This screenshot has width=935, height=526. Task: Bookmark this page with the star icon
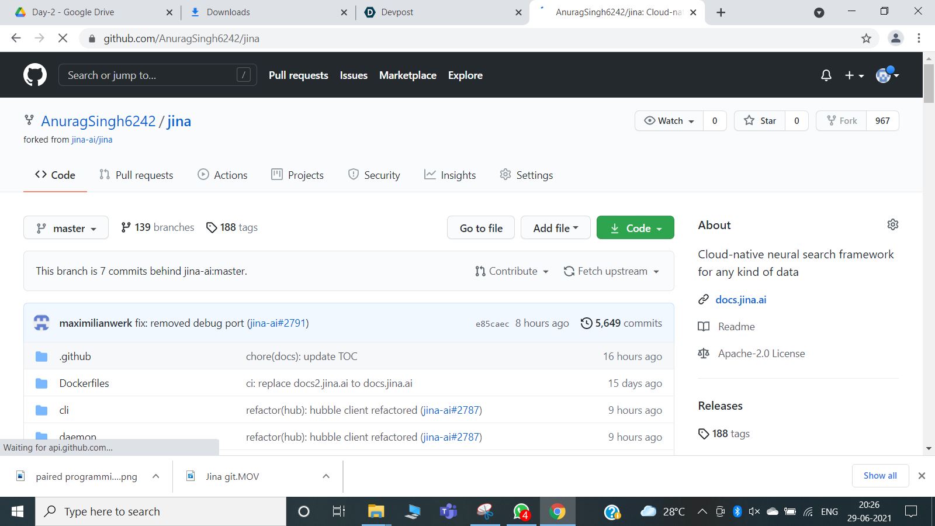(866, 39)
